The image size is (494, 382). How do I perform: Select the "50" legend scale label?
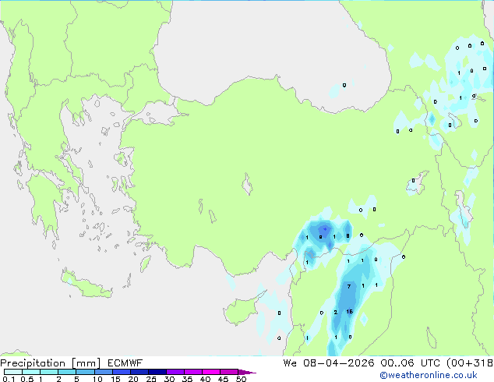(x=242, y=379)
